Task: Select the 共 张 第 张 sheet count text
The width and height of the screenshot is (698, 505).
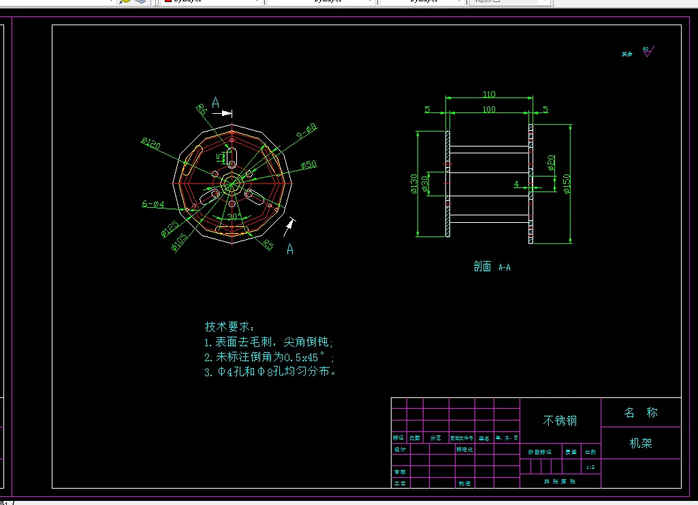Action: click(x=560, y=481)
